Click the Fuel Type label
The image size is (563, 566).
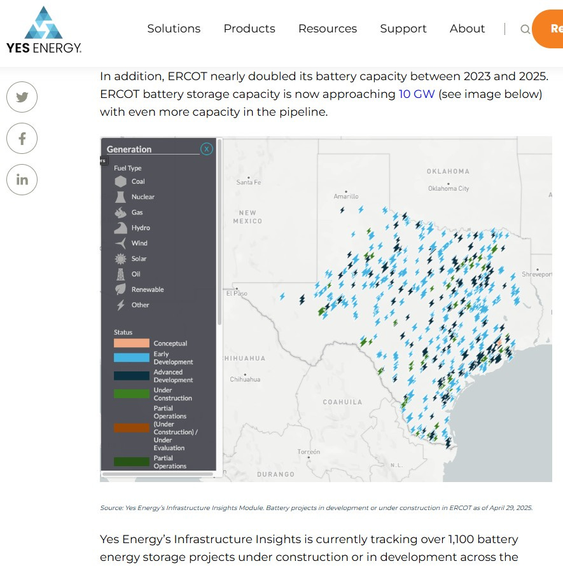point(127,169)
